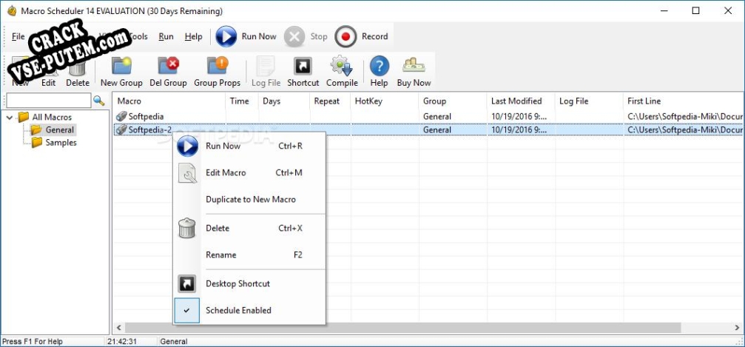Image resolution: width=745 pixels, height=347 pixels.
Task: Click the greyed-out Stop icon
Action: tap(294, 36)
